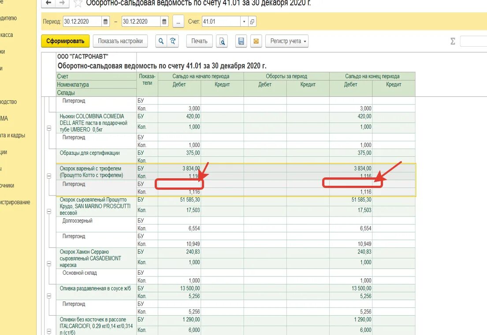Open the касса sidebar section
Viewport: 487px width, 335px height.
[x=7, y=35]
